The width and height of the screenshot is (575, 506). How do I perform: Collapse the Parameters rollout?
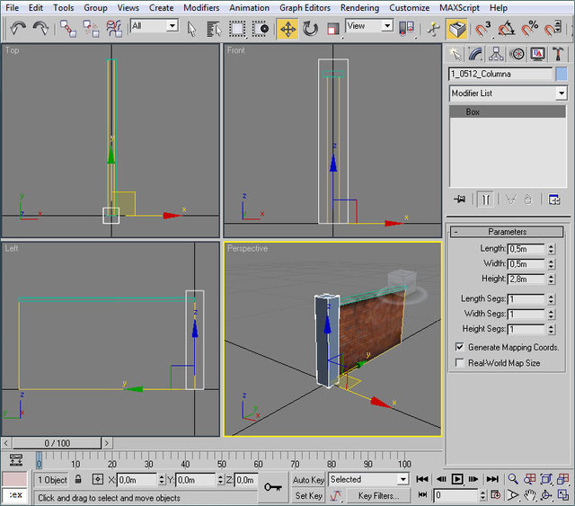[508, 232]
